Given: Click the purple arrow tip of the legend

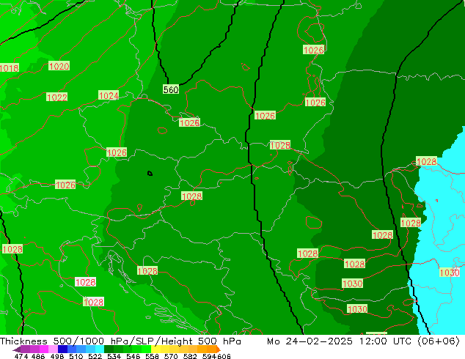Looking at the screenshot, I should pos(16,349).
